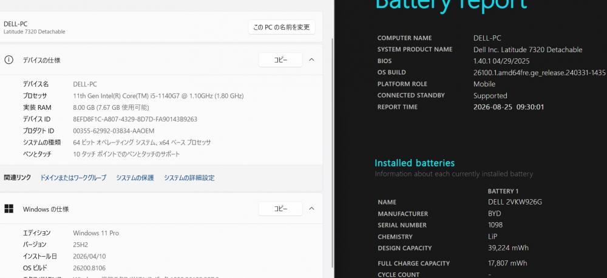
Task: Collapse the Windows の仕様 section chevron
Action: click(x=311, y=209)
